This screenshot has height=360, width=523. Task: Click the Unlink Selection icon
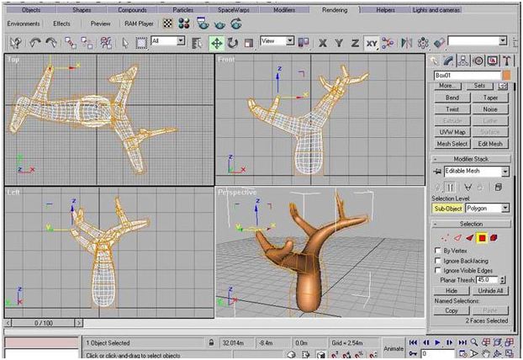[x=87, y=43]
